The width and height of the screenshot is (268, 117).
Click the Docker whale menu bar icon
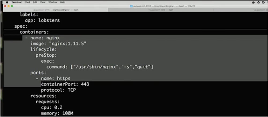pyautogui.click(x=254, y=3)
